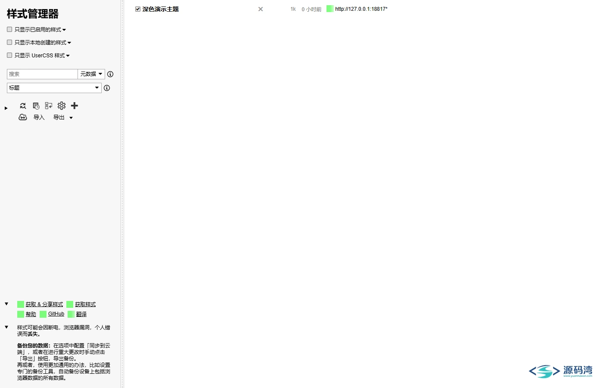Tick the 只显示 UserCSS 样式 checkbox
The image size is (603, 388).
pos(9,55)
